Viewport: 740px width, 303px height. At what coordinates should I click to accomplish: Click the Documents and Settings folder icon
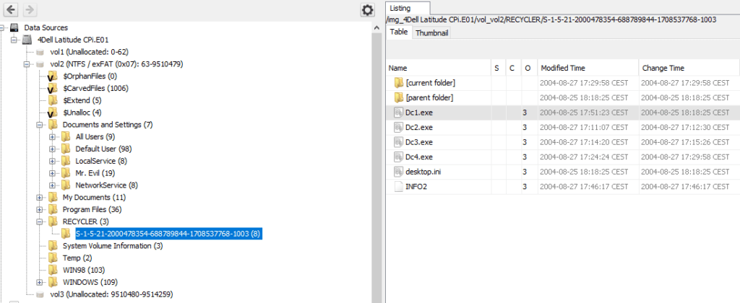coord(52,125)
